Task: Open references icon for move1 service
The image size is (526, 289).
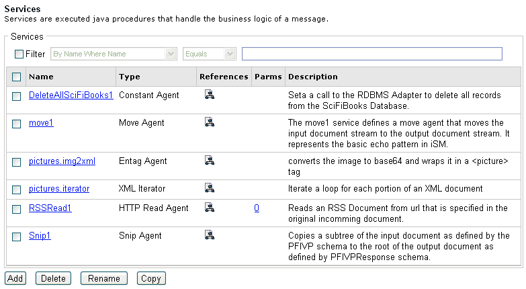Action: [x=210, y=122]
